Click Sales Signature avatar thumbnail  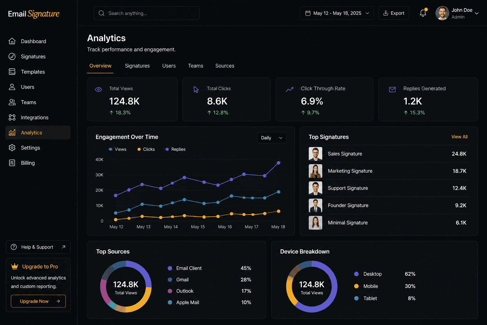pyautogui.click(x=315, y=154)
